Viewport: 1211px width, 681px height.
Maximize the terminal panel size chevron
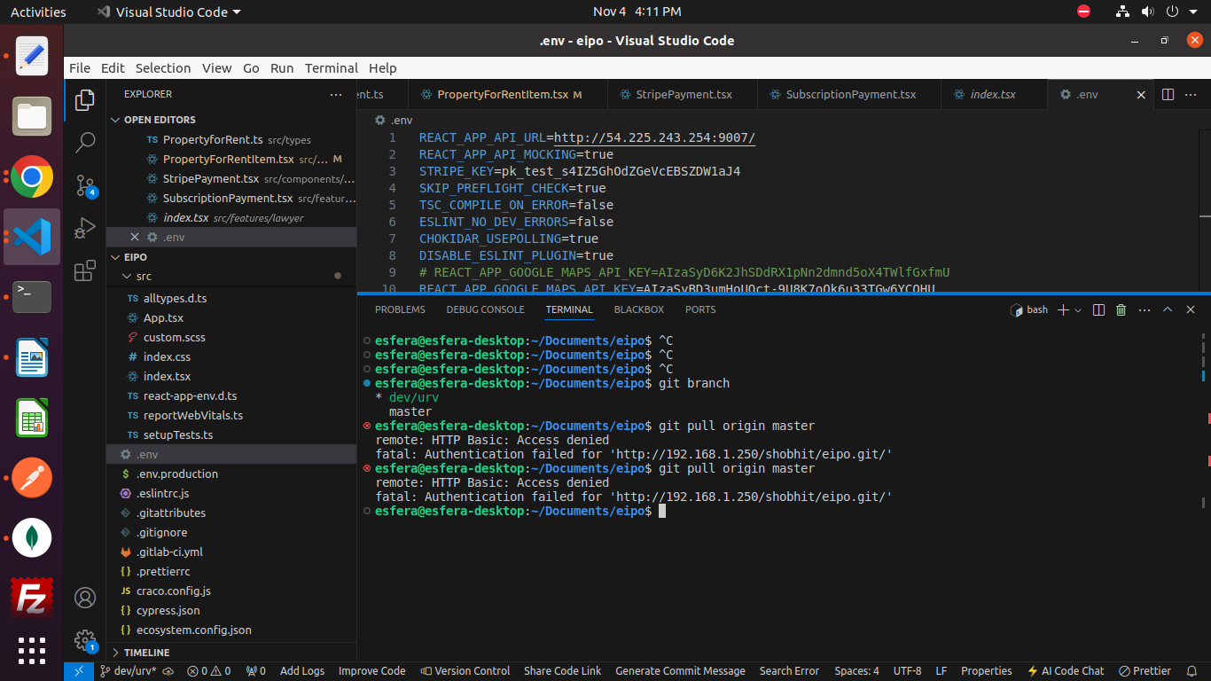(x=1168, y=309)
